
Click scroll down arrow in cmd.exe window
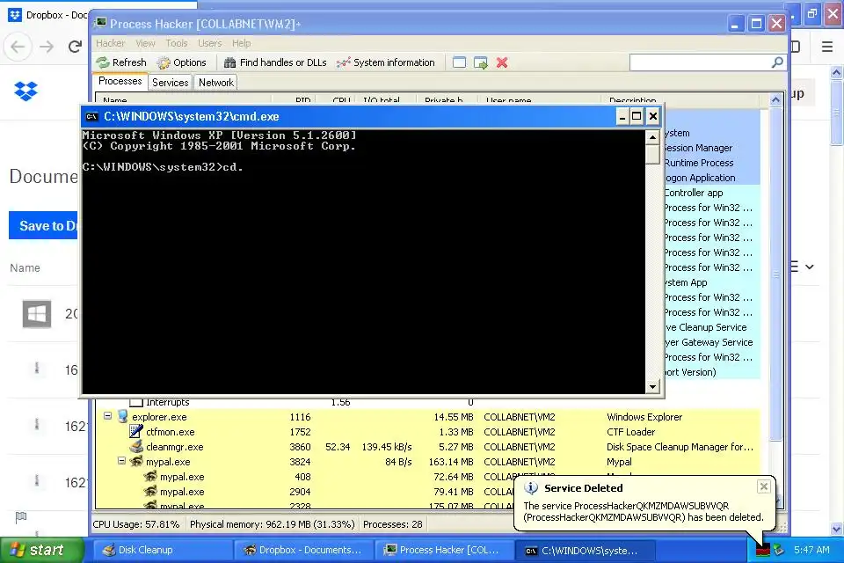pyautogui.click(x=652, y=386)
